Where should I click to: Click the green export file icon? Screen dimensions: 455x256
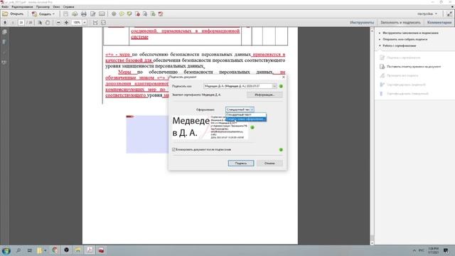tap(153, 14)
